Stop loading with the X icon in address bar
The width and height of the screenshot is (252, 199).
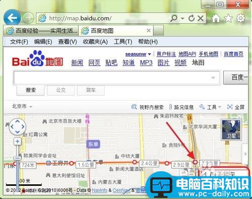201,18
